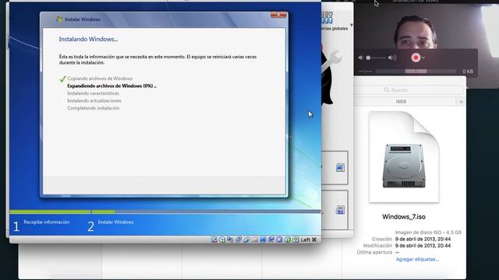This screenshot has height=280, width=499.
Task: Click the Modificación date value
Action: point(423,246)
